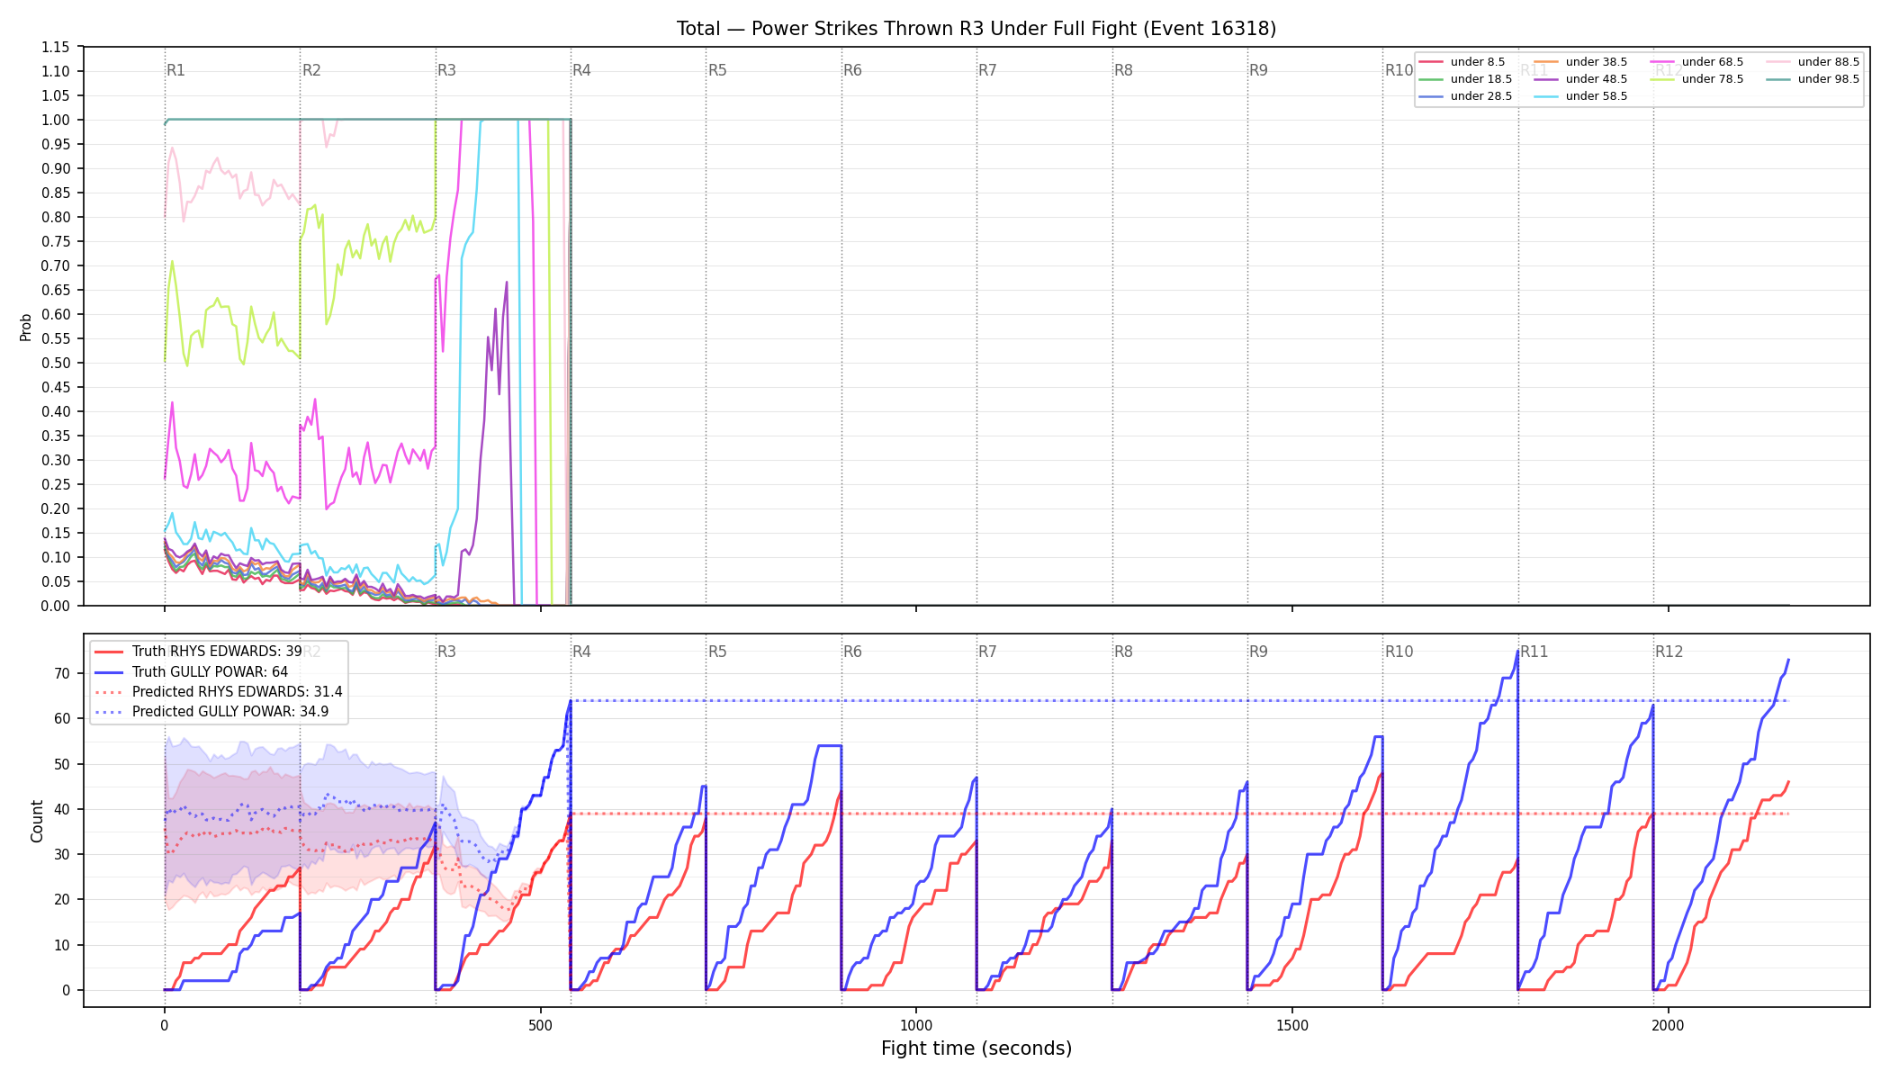Click the R5 round label in Count chart
The width and height of the screenshot is (1890, 1080).
click(x=717, y=652)
